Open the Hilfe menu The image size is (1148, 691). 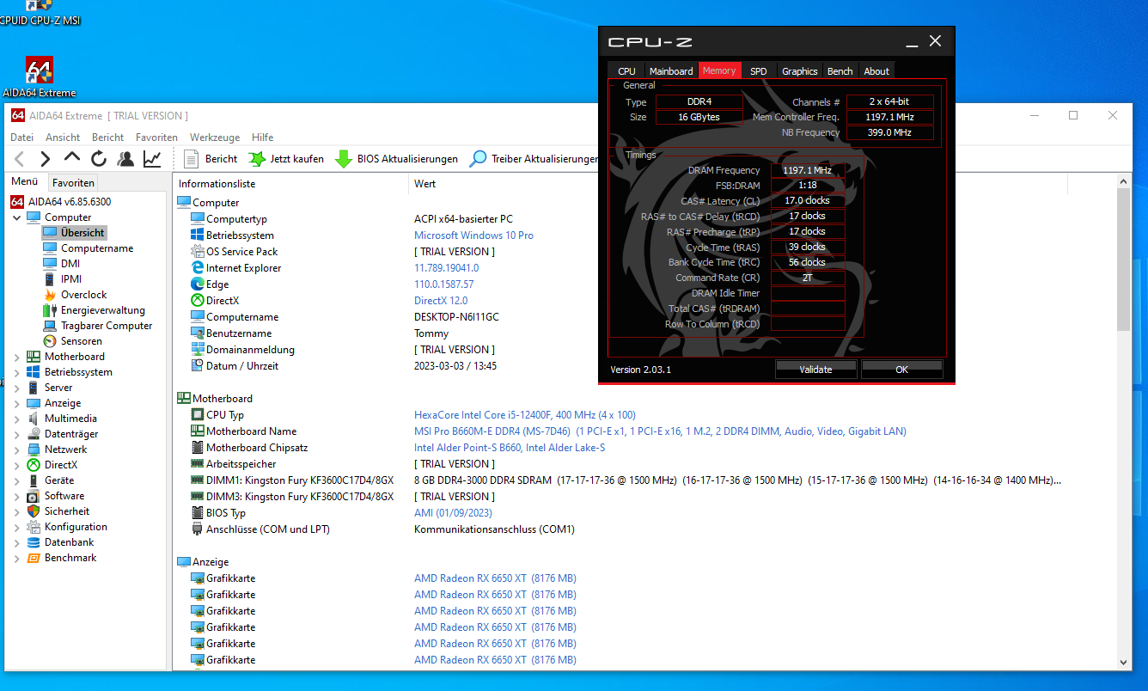click(x=263, y=138)
